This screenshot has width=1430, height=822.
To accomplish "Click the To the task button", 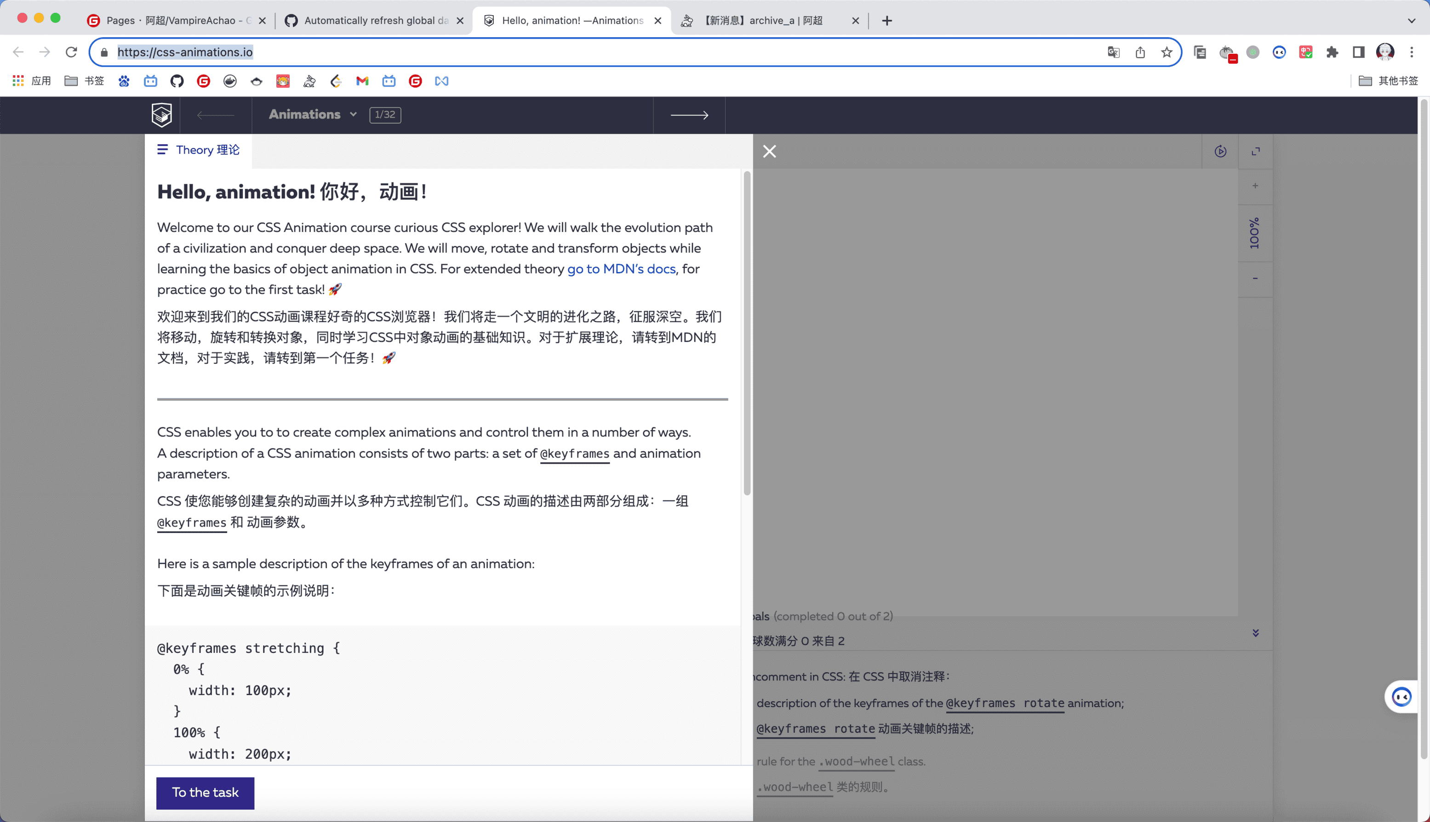I will (x=205, y=793).
